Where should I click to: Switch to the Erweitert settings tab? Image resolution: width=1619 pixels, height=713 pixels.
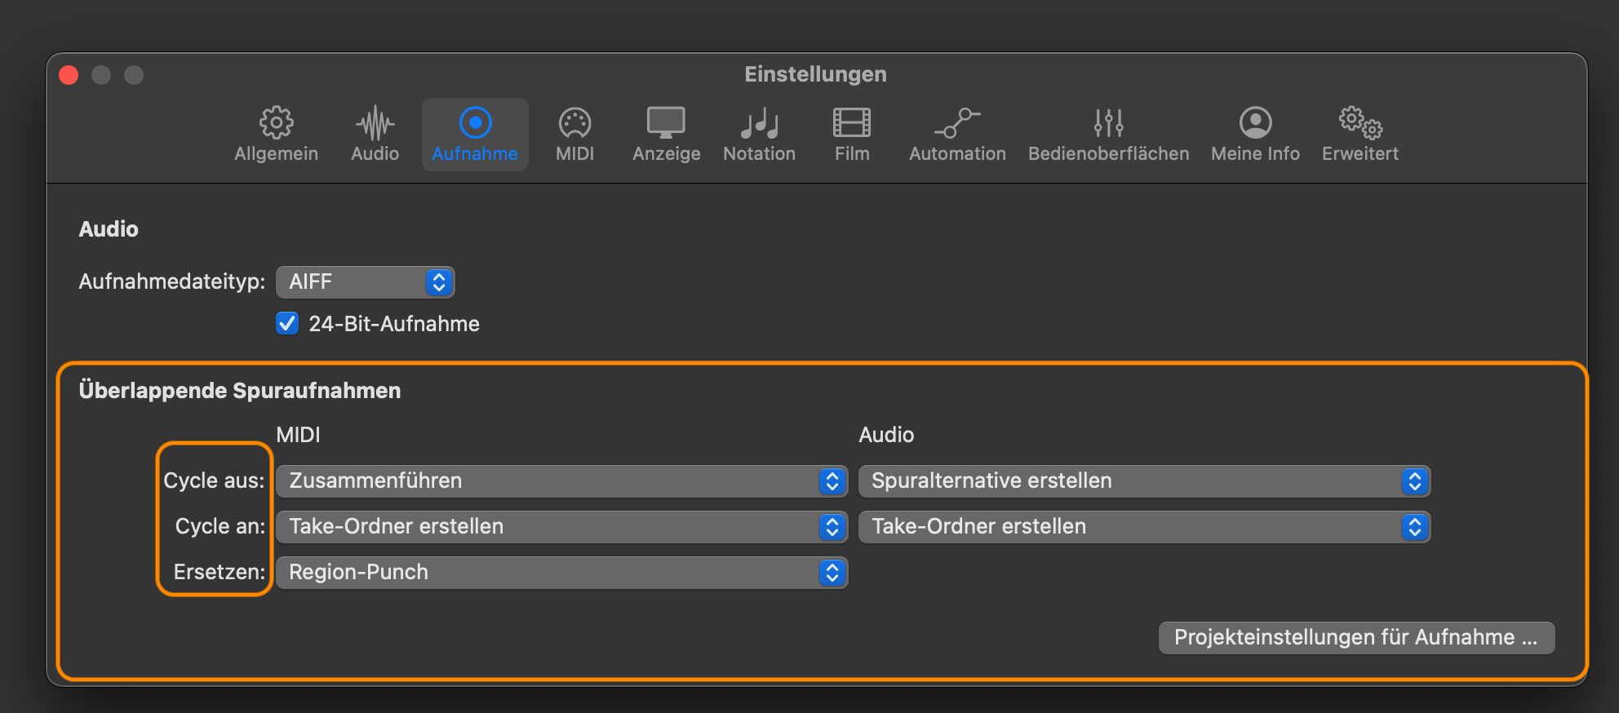[x=1360, y=134]
